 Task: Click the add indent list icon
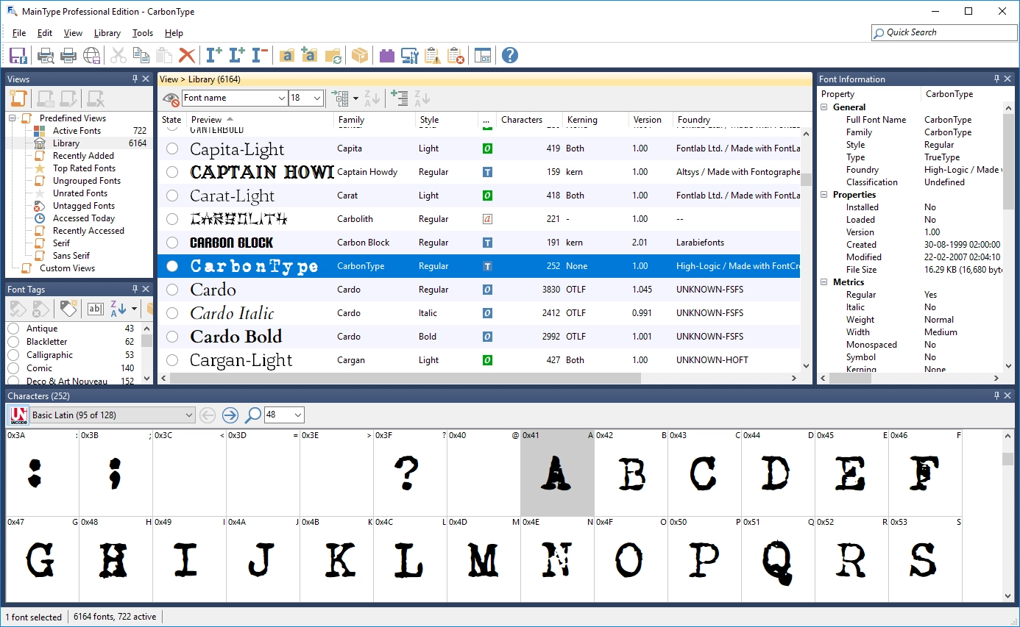pyautogui.click(x=400, y=98)
